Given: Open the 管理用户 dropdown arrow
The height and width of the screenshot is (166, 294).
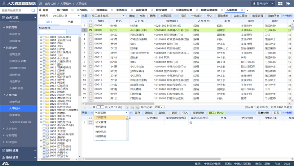Looking at the screenshot, I should pyautogui.click(x=272, y=4).
